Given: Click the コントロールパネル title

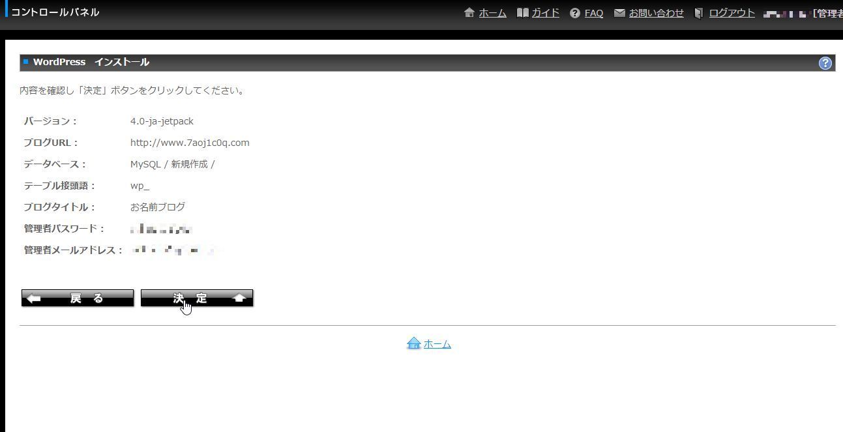Looking at the screenshot, I should [x=55, y=12].
